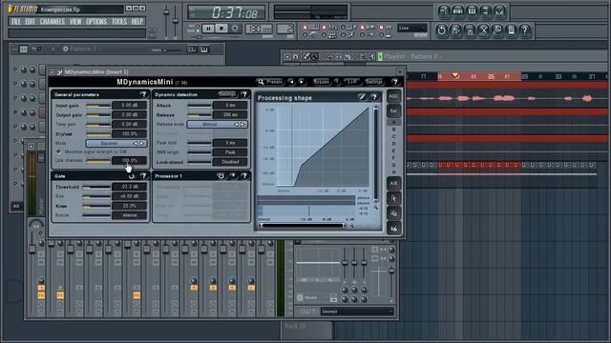The width and height of the screenshot is (611, 343).
Task: Select preset slot C in plugin sidebar
Action: point(393,136)
